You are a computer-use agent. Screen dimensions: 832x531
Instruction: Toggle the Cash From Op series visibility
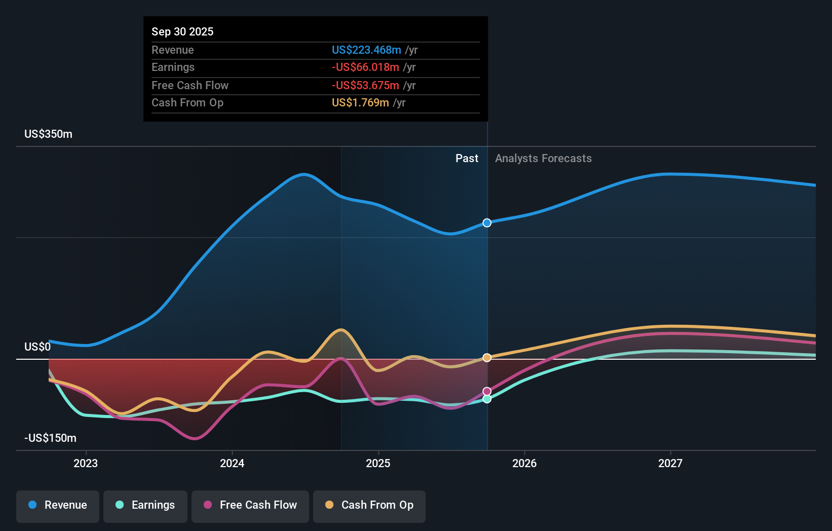[x=369, y=505]
